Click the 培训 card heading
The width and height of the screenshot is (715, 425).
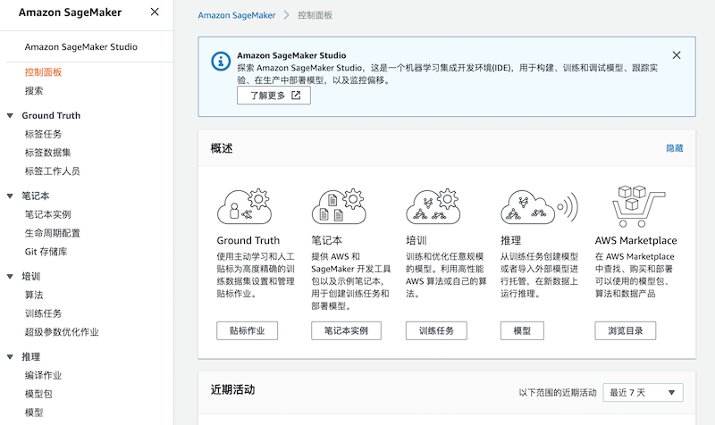[416, 240]
